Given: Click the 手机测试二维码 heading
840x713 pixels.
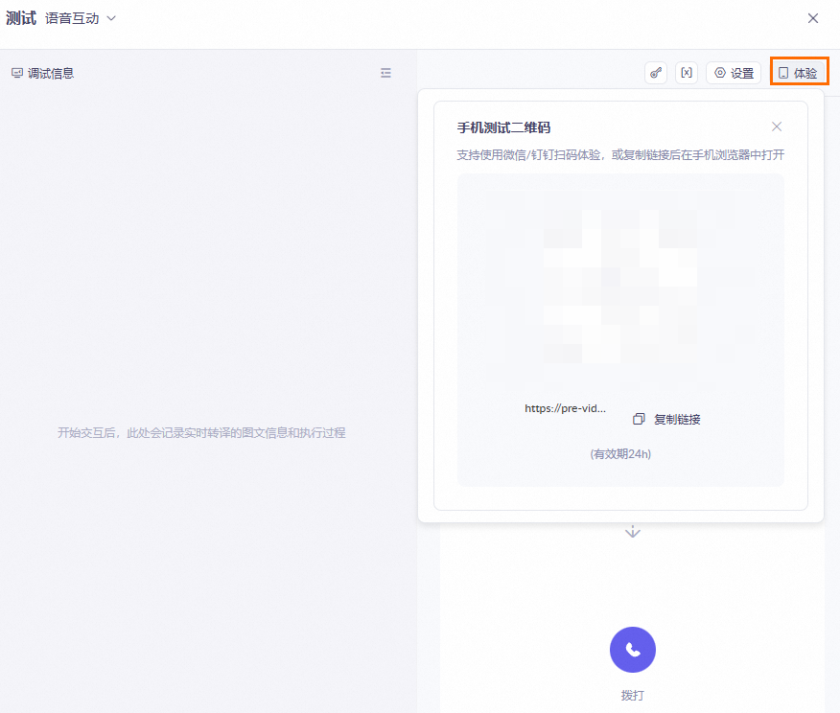Looking at the screenshot, I should coord(503,127).
